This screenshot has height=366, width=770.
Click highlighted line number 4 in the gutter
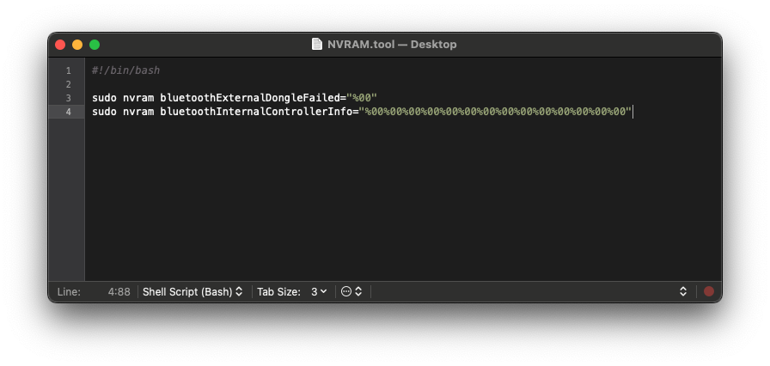pyautogui.click(x=68, y=112)
